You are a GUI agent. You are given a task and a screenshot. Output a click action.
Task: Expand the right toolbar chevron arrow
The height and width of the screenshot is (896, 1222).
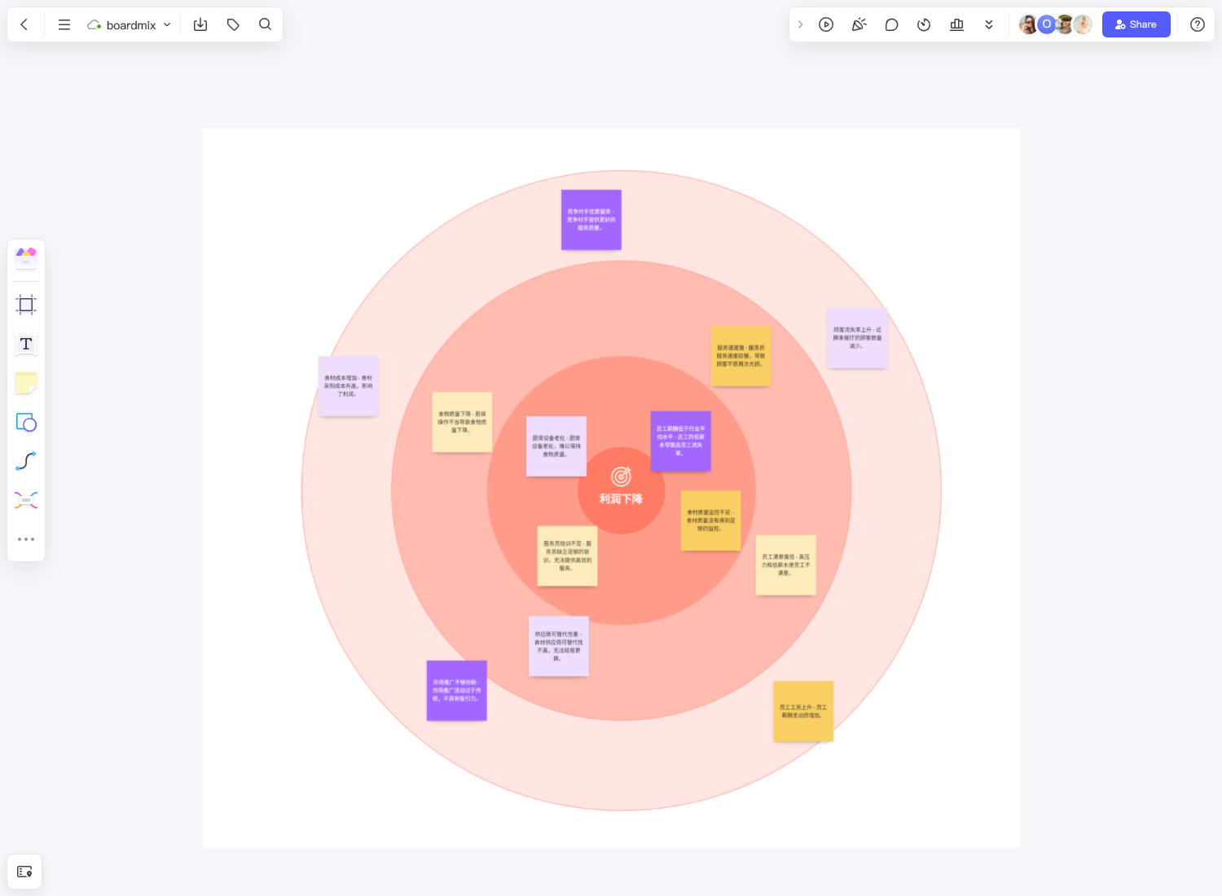[x=801, y=24]
